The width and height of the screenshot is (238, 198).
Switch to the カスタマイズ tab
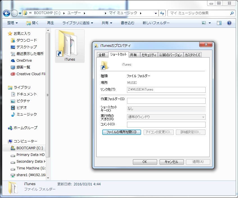[x=192, y=55]
